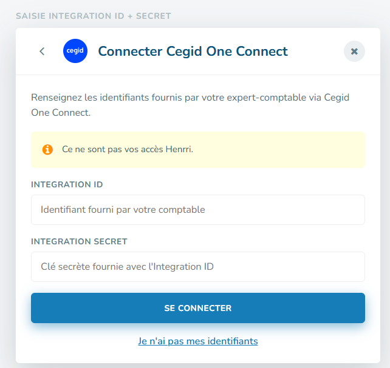Click the INTEGRATION ID field label
The width and height of the screenshot is (390, 368).
(x=67, y=184)
